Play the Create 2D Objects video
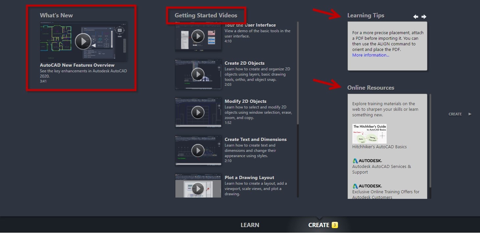480x235 pixels. 198,74
